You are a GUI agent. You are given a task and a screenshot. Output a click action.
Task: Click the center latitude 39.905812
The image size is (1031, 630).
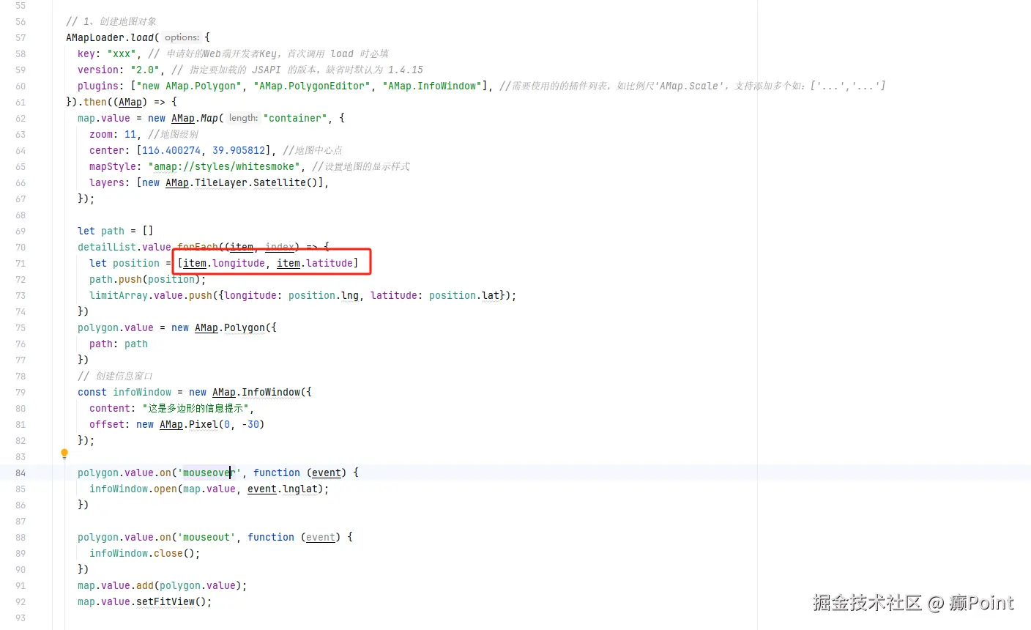pyautogui.click(x=239, y=150)
